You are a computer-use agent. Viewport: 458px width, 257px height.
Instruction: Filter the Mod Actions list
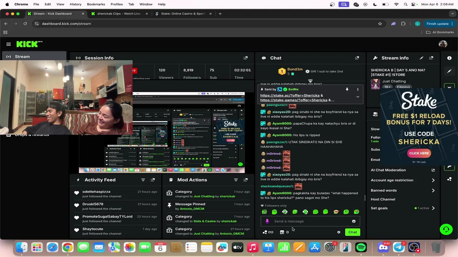236,180
